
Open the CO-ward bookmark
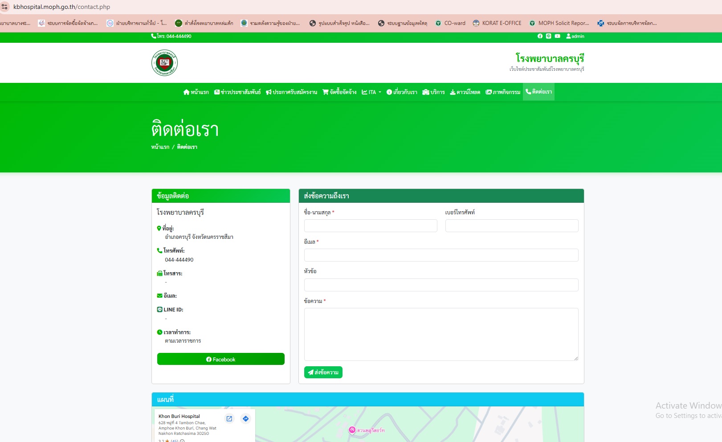450,23
